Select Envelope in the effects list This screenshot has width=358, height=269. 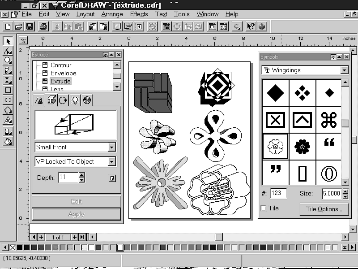[x=63, y=73]
